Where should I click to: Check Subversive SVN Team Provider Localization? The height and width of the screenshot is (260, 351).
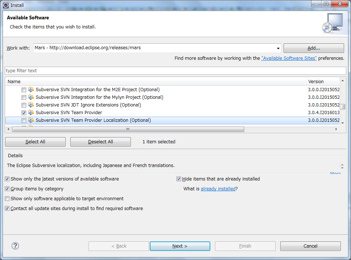(x=24, y=120)
